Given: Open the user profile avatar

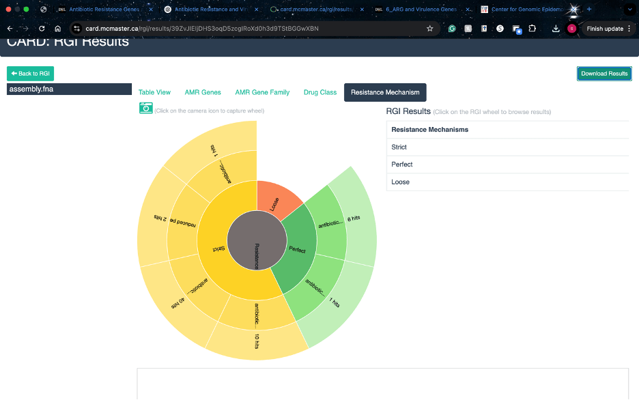Looking at the screenshot, I should click(571, 29).
